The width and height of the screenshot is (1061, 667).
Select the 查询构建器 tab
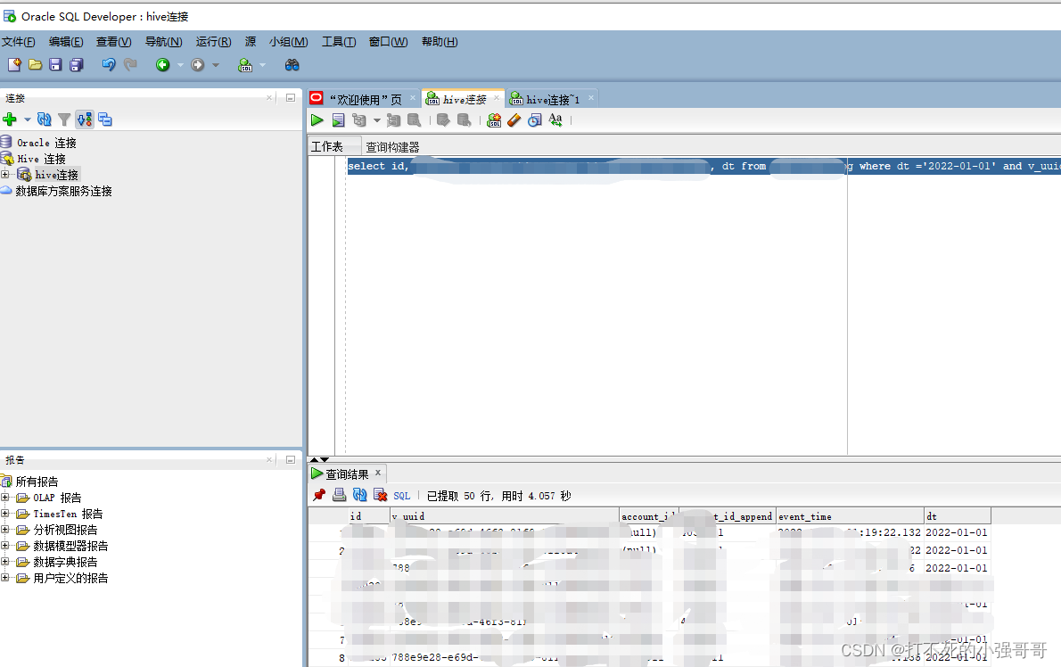tap(392, 147)
